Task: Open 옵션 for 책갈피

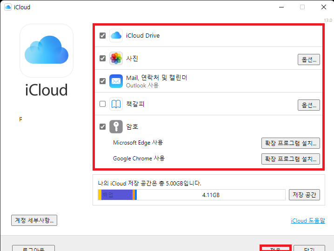Action: pyautogui.click(x=309, y=105)
